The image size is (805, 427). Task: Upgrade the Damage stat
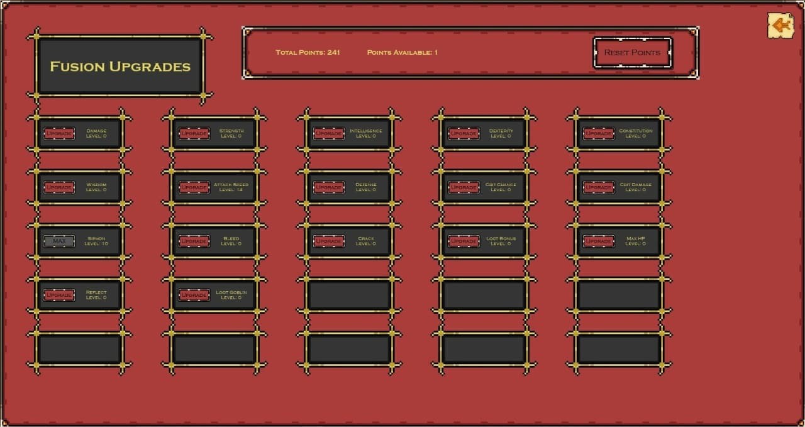point(59,133)
